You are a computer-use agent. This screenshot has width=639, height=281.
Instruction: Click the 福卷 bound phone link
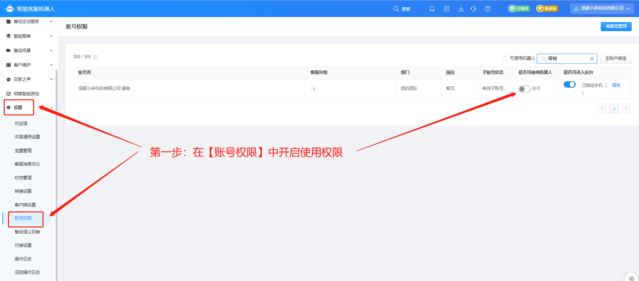coord(616,85)
